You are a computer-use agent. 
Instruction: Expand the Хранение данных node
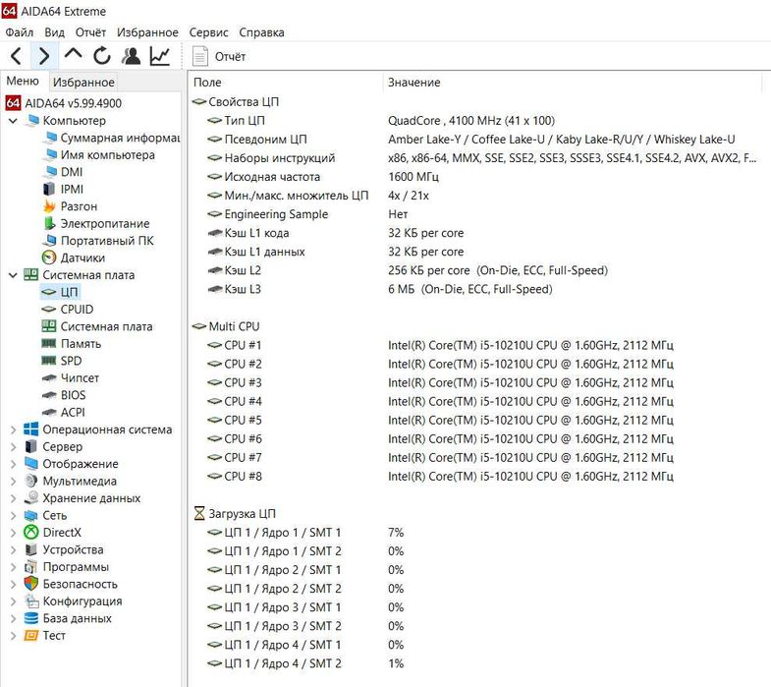[x=14, y=498]
